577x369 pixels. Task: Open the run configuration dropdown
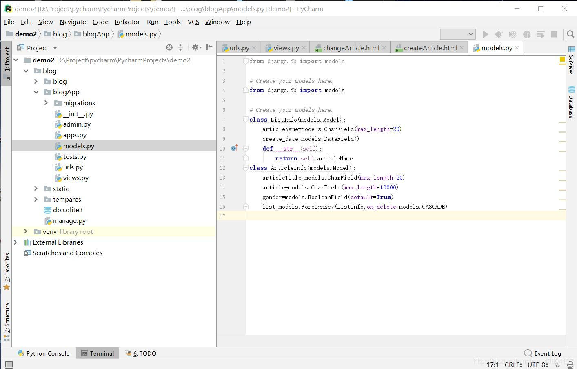tap(457, 34)
